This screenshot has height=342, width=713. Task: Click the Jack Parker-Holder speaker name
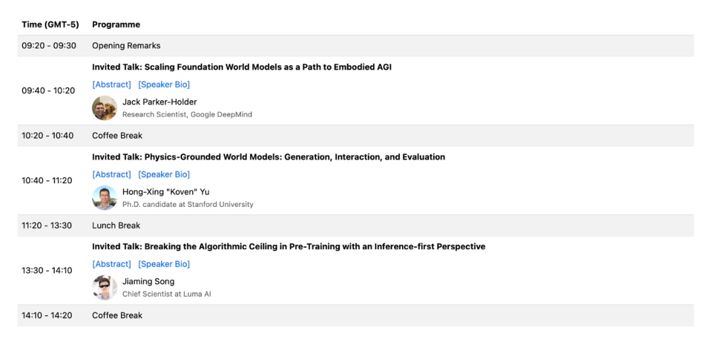pyautogui.click(x=159, y=102)
